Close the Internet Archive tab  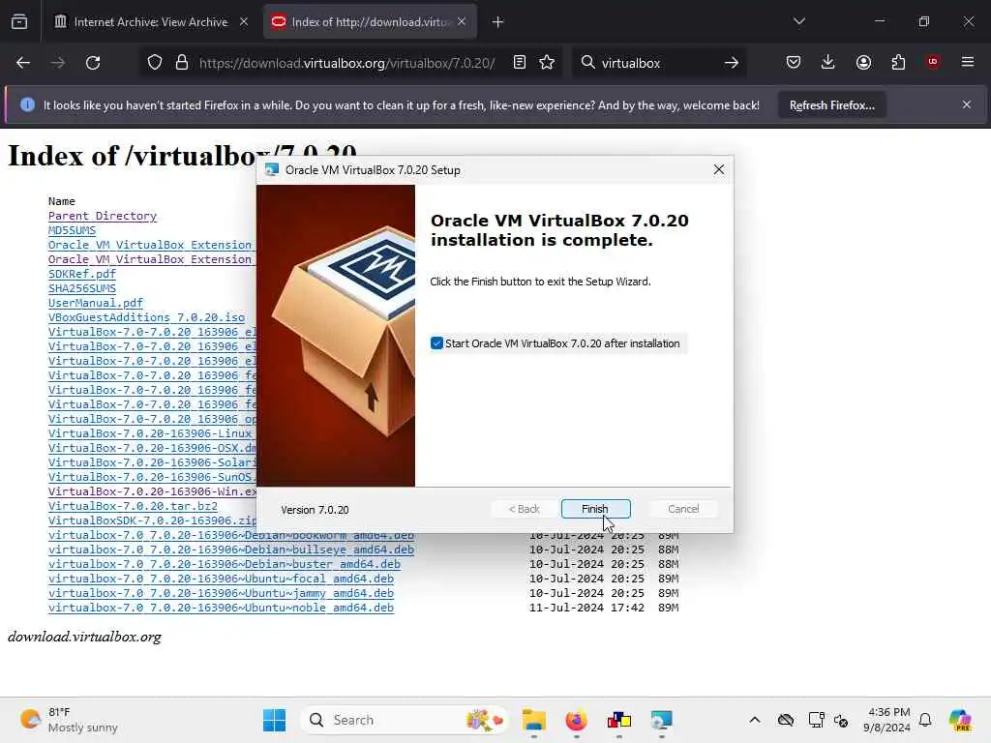click(244, 21)
